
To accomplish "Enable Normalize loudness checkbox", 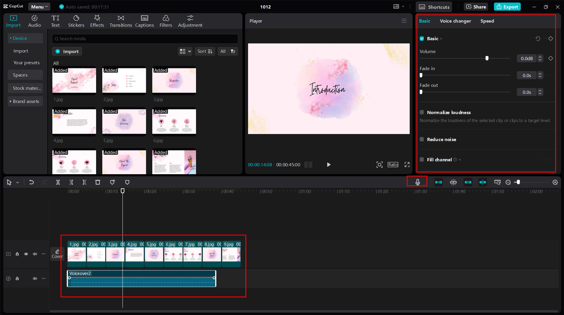I will coord(422,113).
